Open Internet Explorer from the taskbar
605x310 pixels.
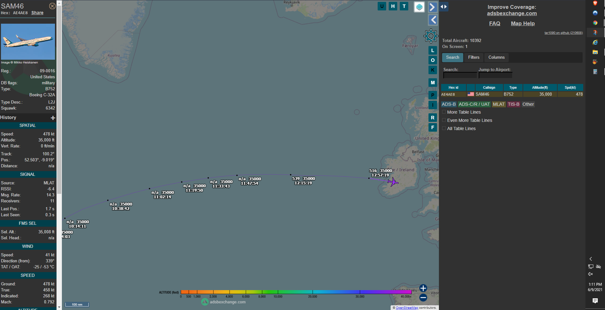click(x=595, y=42)
